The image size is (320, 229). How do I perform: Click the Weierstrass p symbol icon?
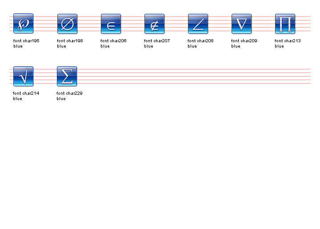[23, 24]
